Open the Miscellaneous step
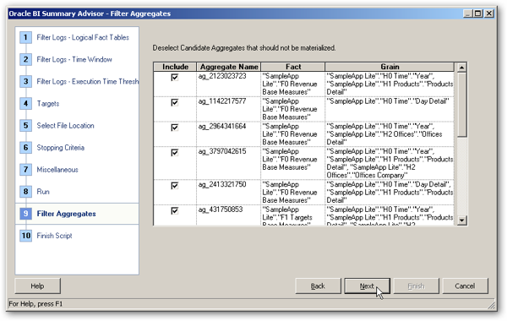The width and height of the screenshot is (507, 321). pos(57,170)
